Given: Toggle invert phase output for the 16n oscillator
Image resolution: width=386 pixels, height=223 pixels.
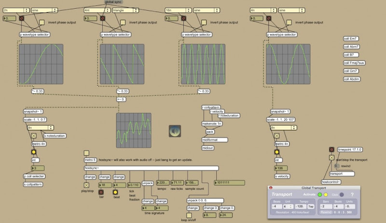Looking at the screenshot, I should coord(204,22).
